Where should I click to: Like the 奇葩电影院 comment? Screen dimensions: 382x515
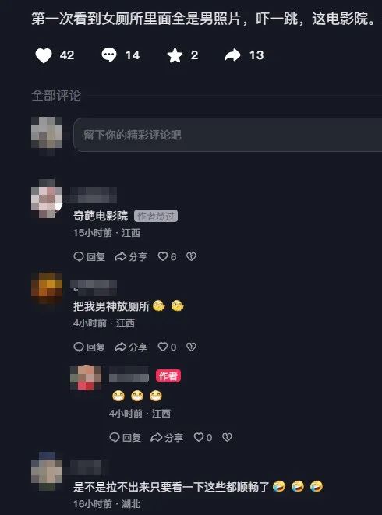167,256
